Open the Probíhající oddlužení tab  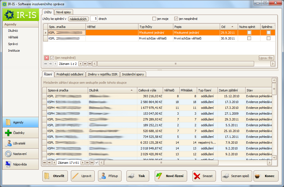click(70, 74)
